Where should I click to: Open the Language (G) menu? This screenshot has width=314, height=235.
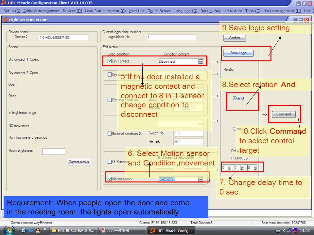pos(186,11)
